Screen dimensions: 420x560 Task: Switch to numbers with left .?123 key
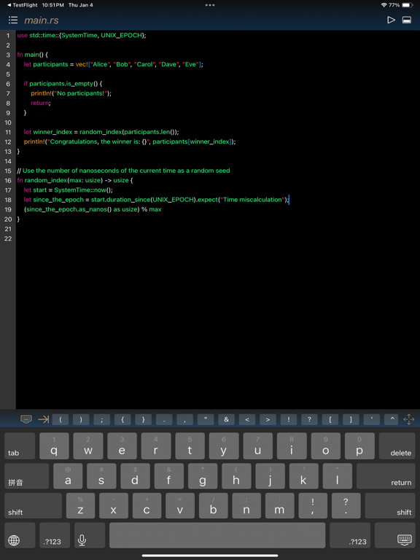55,536
